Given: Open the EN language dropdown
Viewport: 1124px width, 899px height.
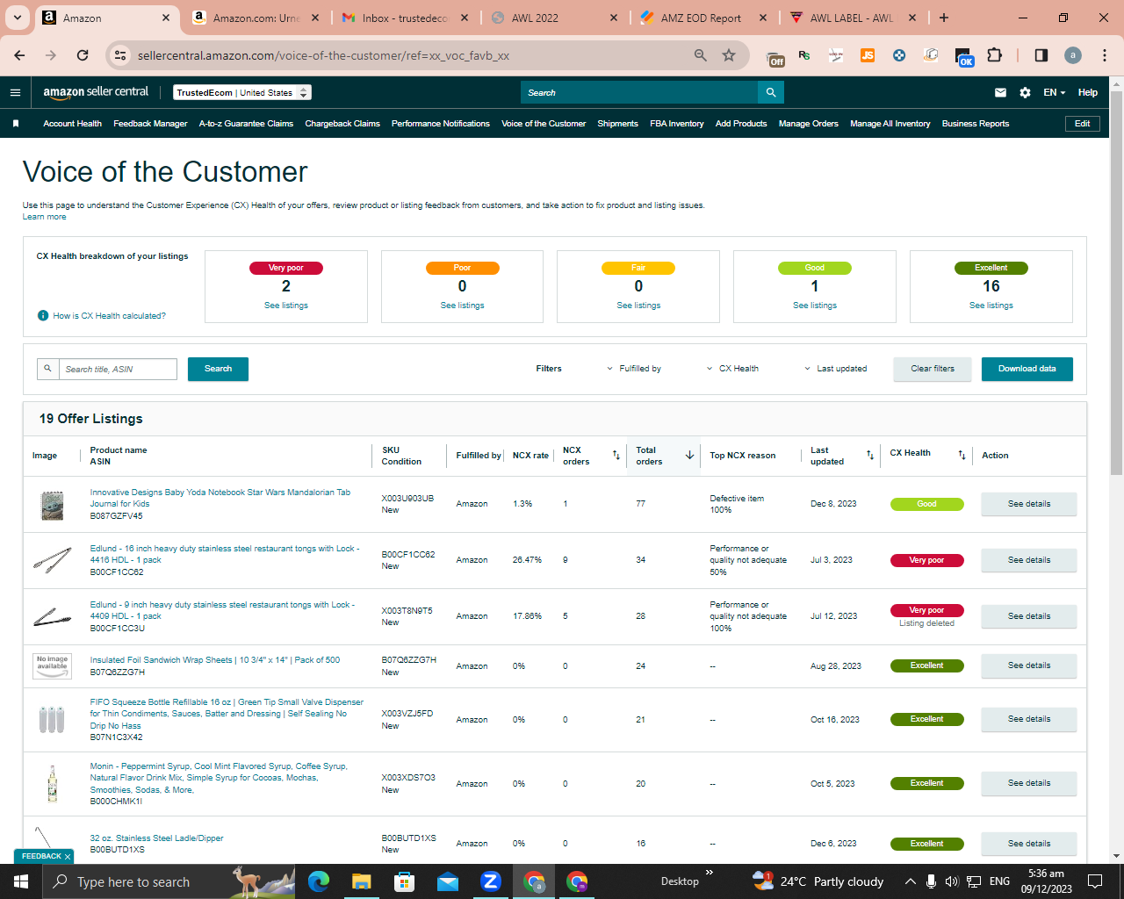Looking at the screenshot, I should click(1054, 92).
